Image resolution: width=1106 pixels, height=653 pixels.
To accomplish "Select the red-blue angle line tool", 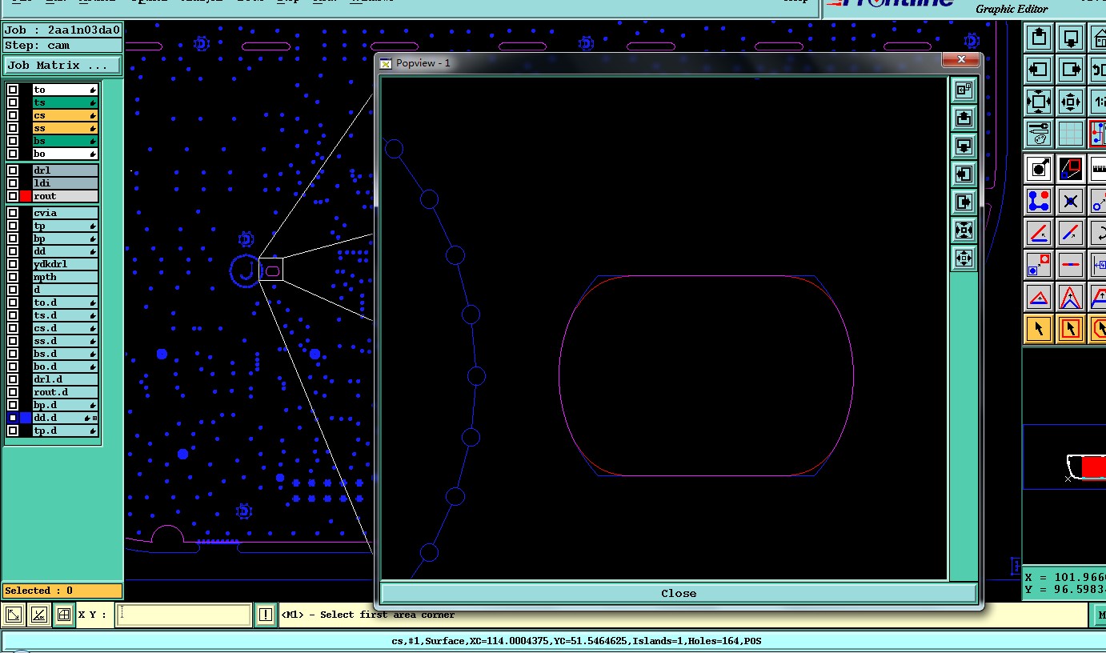I will [x=1039, y=233].
